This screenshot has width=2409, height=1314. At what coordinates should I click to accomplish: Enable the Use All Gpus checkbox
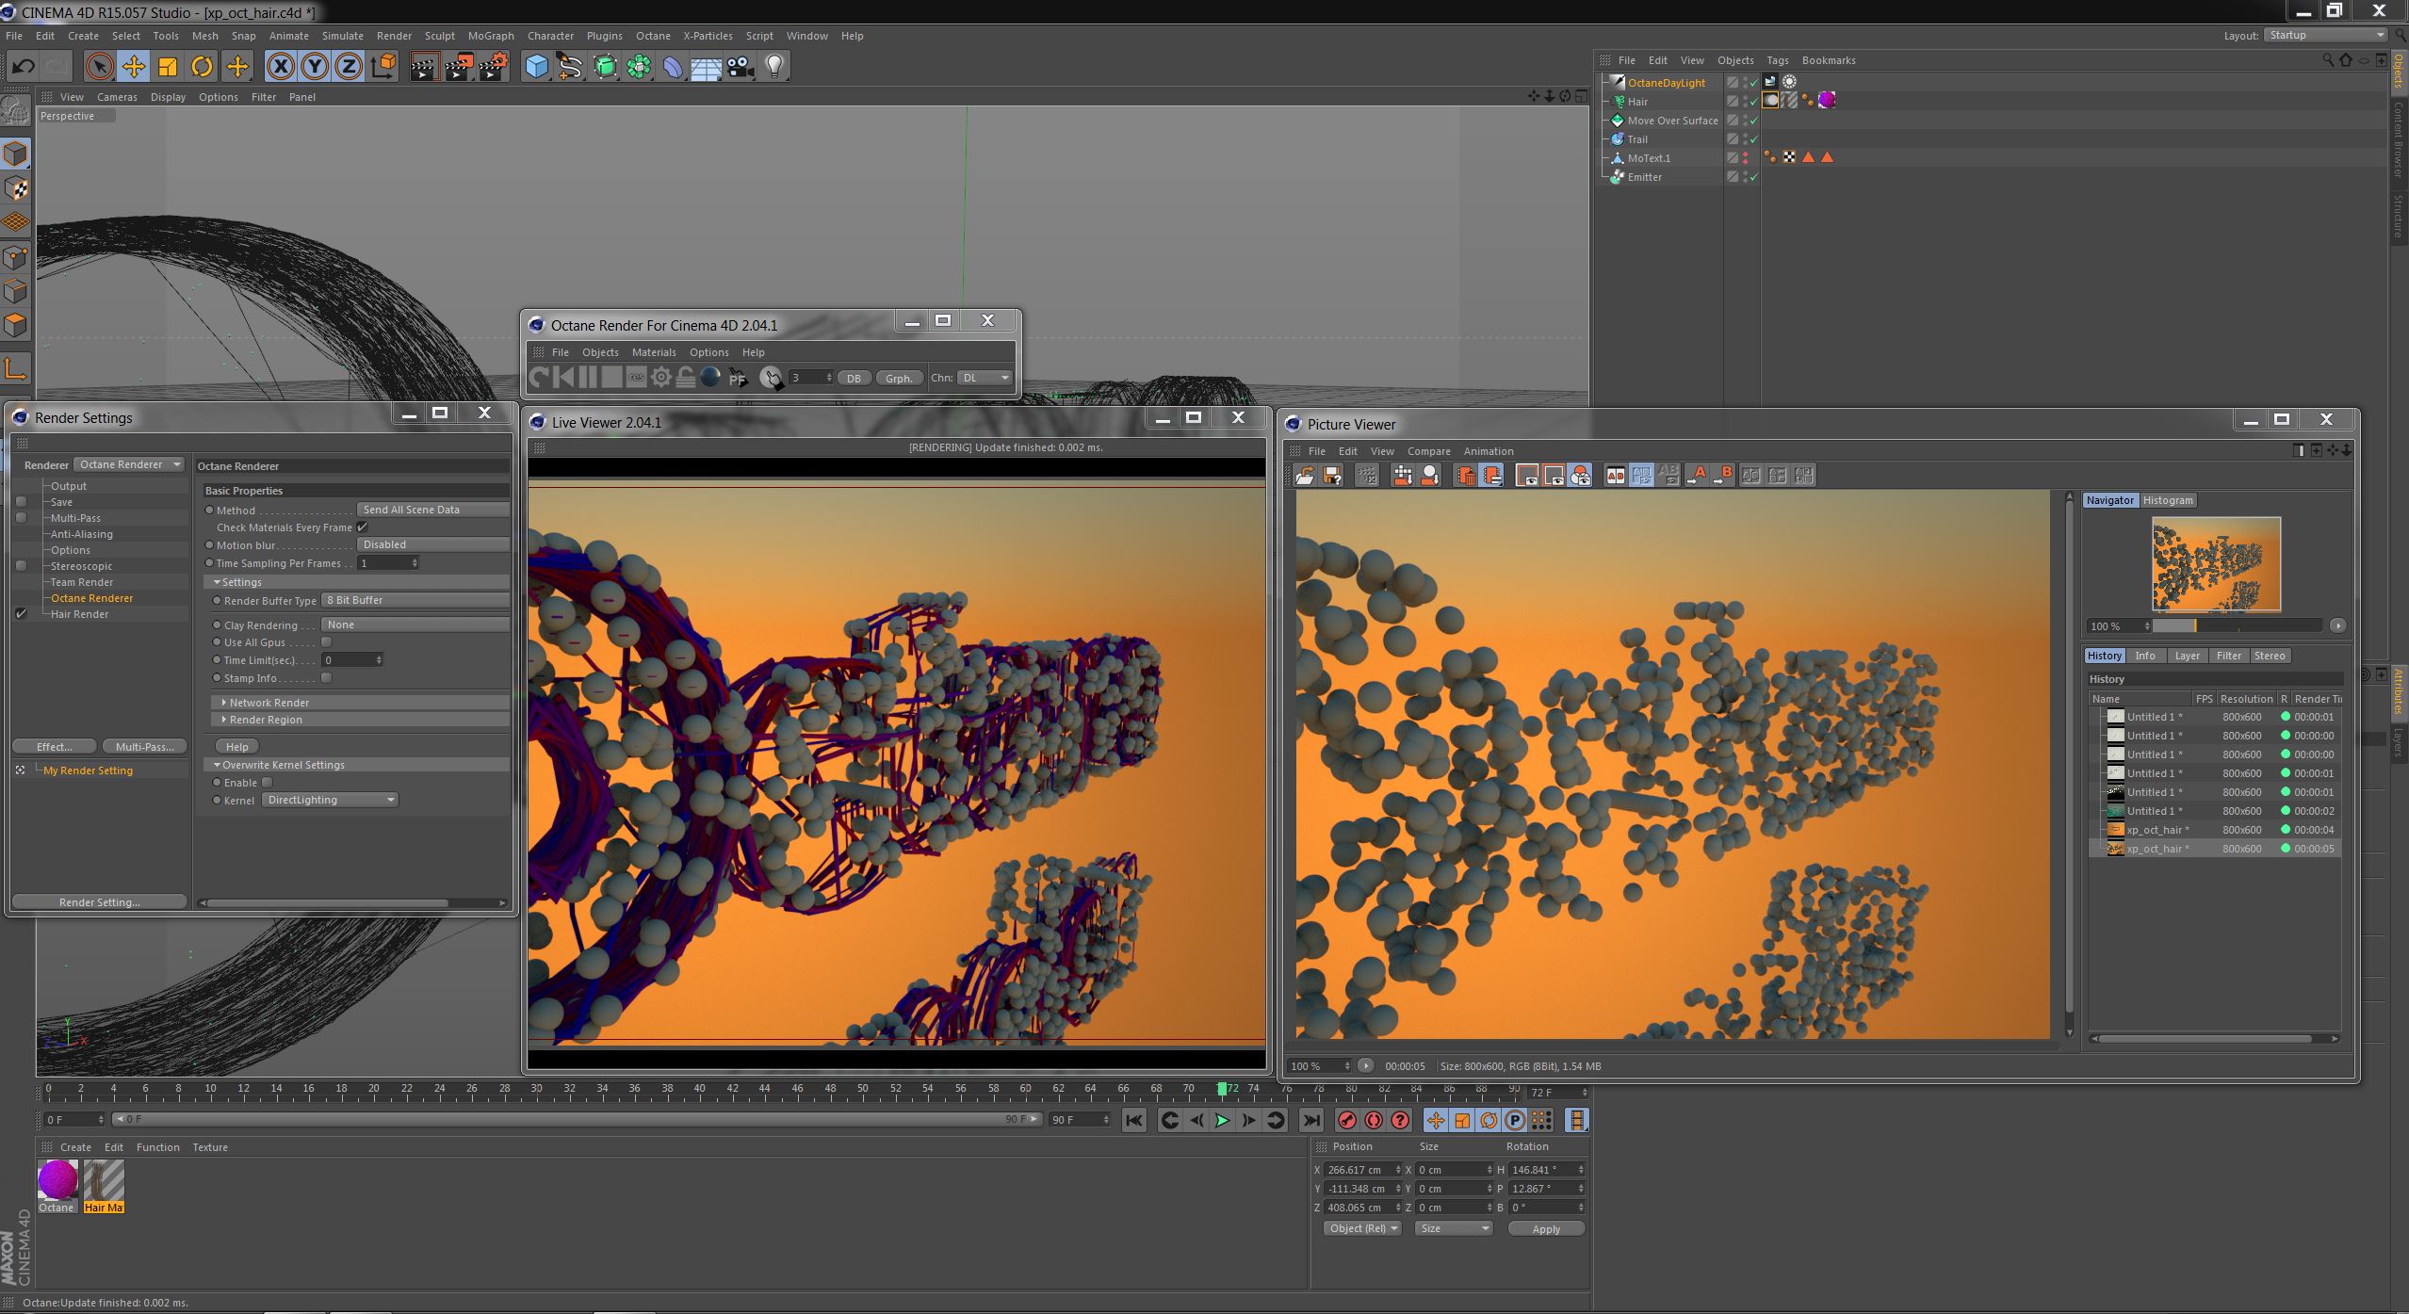tap(327, 642)
